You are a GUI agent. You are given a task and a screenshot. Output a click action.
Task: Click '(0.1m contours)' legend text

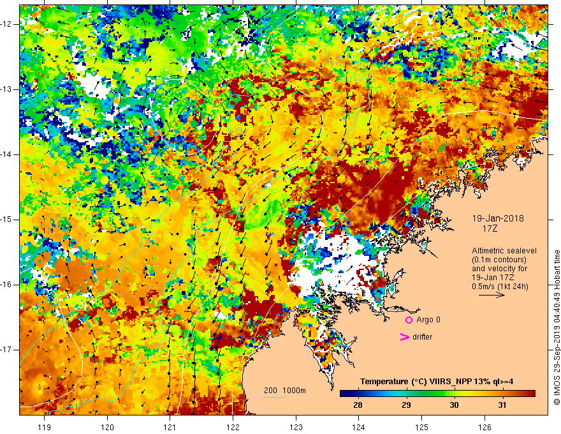click(499, 260)
